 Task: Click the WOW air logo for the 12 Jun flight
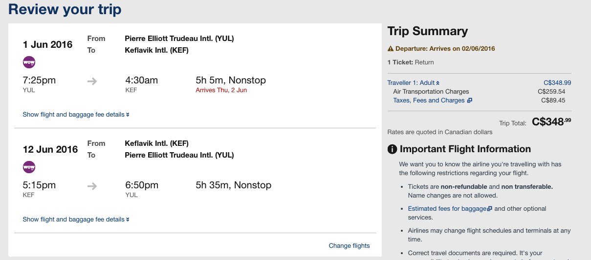tap(29, 167)
